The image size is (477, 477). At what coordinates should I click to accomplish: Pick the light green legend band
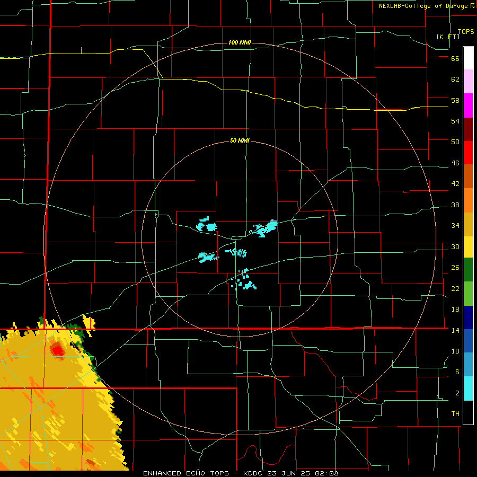click(468, 293)
